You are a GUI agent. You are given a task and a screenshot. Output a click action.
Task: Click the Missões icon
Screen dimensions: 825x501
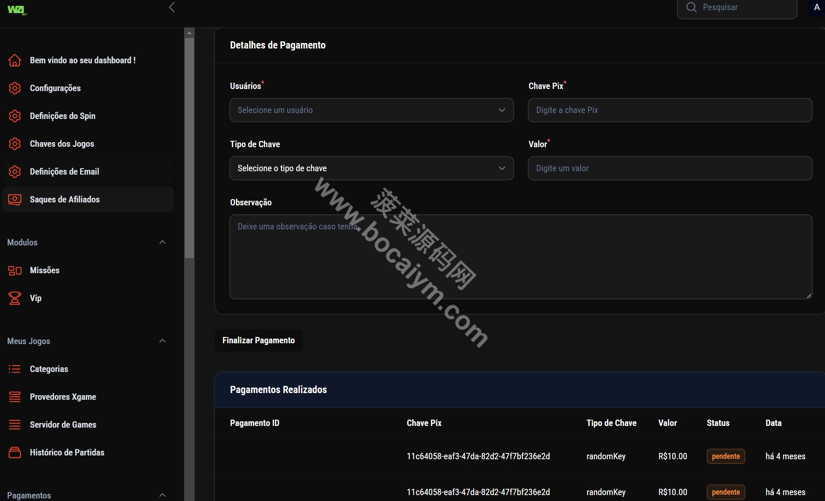(15, 270)
